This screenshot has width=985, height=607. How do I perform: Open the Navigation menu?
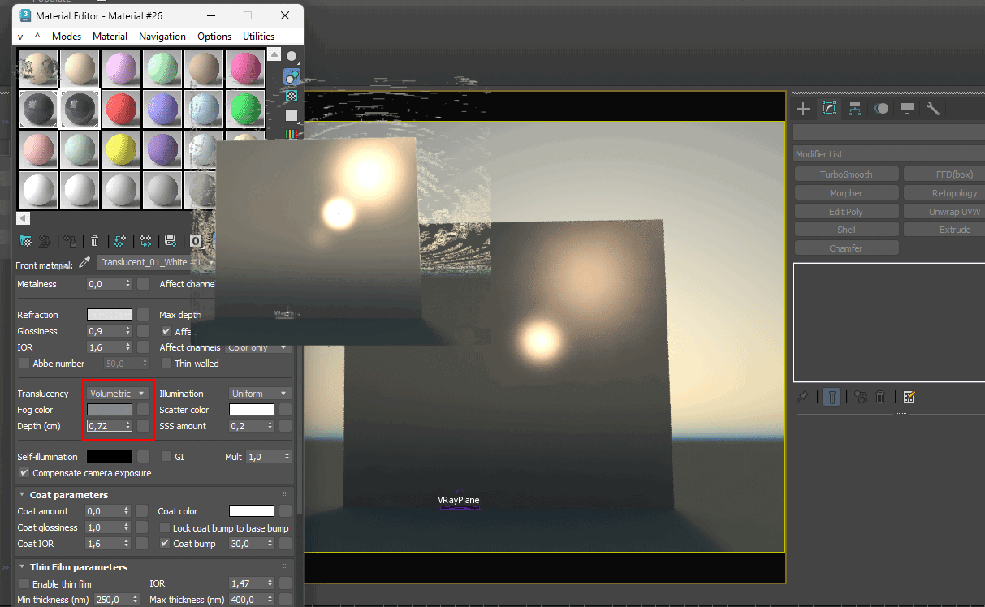tap(162, 37)
